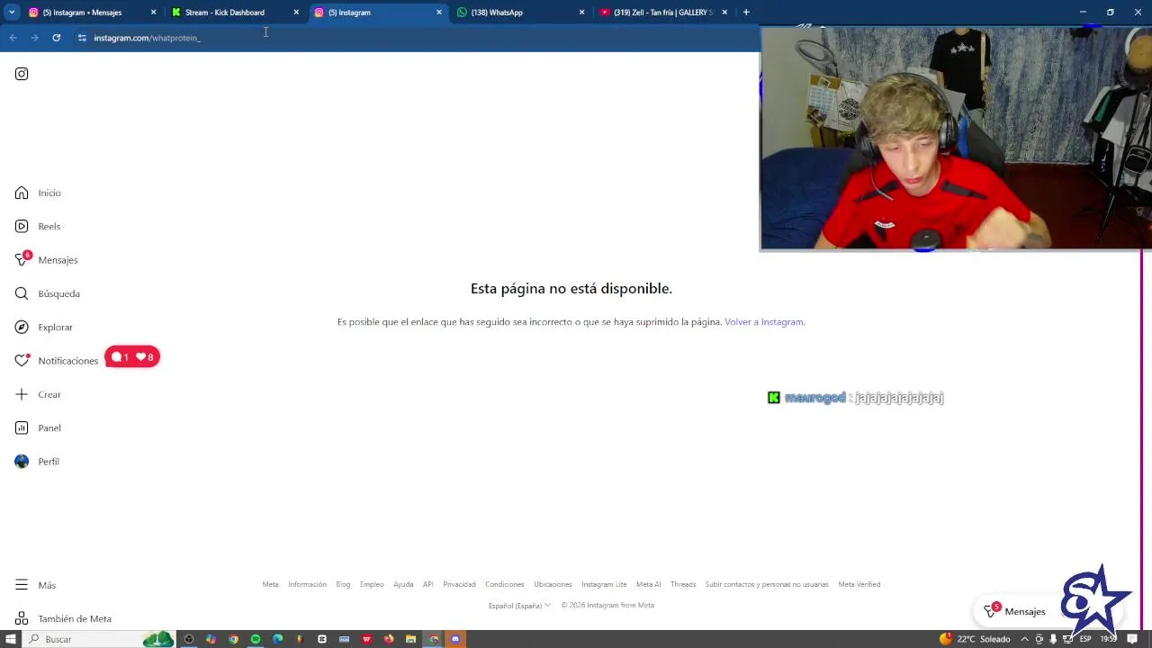Click the browser back arrow
Screen dimensions: 1152x648
point(13,38)
